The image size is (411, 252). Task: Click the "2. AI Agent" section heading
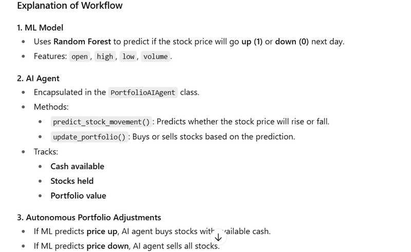pos(38,78)
